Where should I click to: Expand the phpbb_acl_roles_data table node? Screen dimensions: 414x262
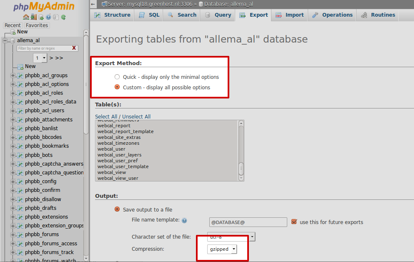pyautogui.click(x=13, y=102)
